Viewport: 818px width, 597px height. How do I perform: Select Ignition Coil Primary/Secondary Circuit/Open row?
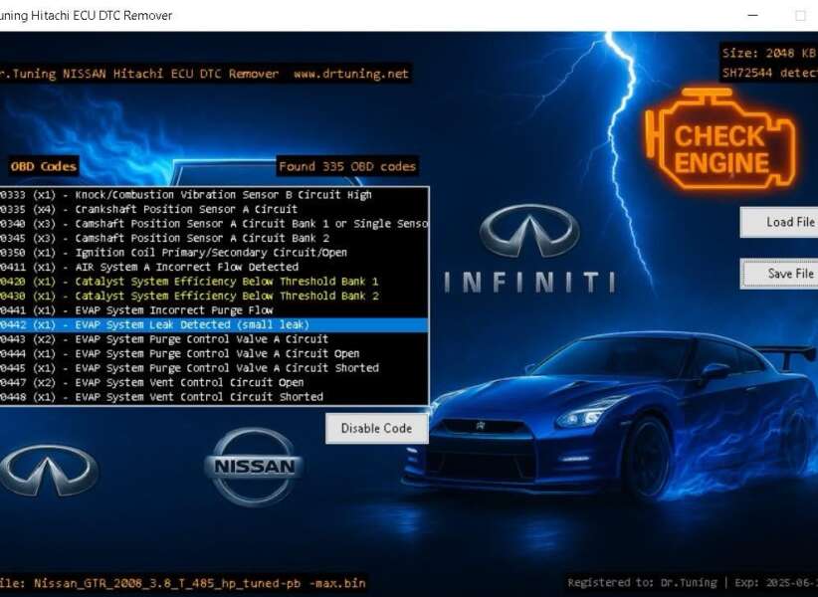click(x=214, y=253)
